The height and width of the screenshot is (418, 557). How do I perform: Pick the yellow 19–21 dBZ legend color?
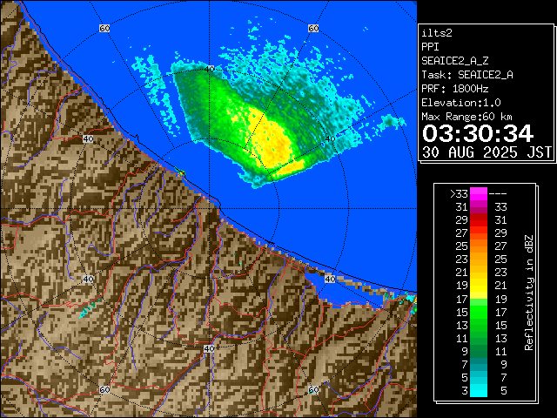point(478,285)
